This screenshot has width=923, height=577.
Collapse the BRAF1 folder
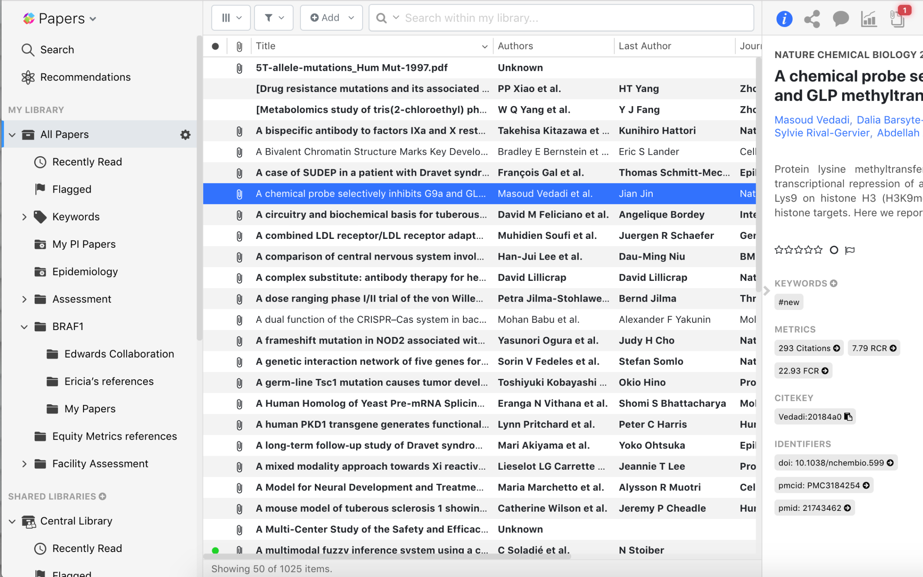[24, 327]
